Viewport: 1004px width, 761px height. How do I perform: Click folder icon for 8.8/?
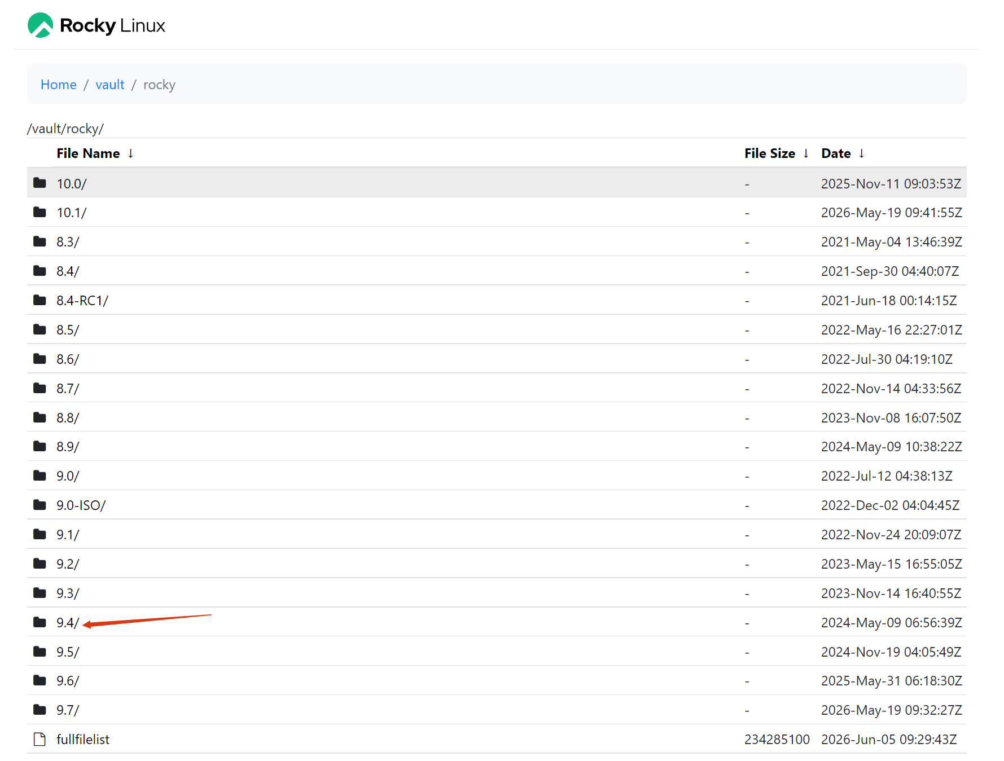pyautogui.click(x=40, y=417)
